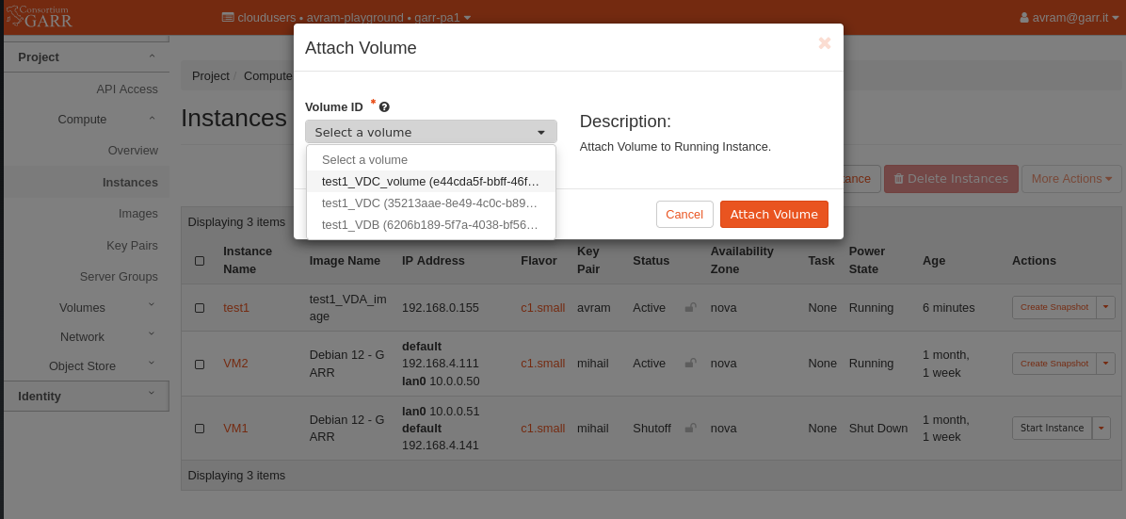Tick the checkbox for instance VM2
1126x519 pixels.
(x=200, y=364)
